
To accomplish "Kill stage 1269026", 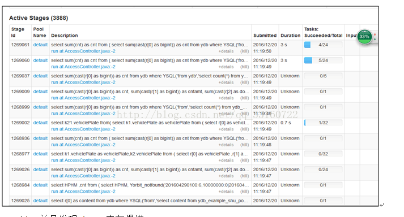I will coord(245,176).
